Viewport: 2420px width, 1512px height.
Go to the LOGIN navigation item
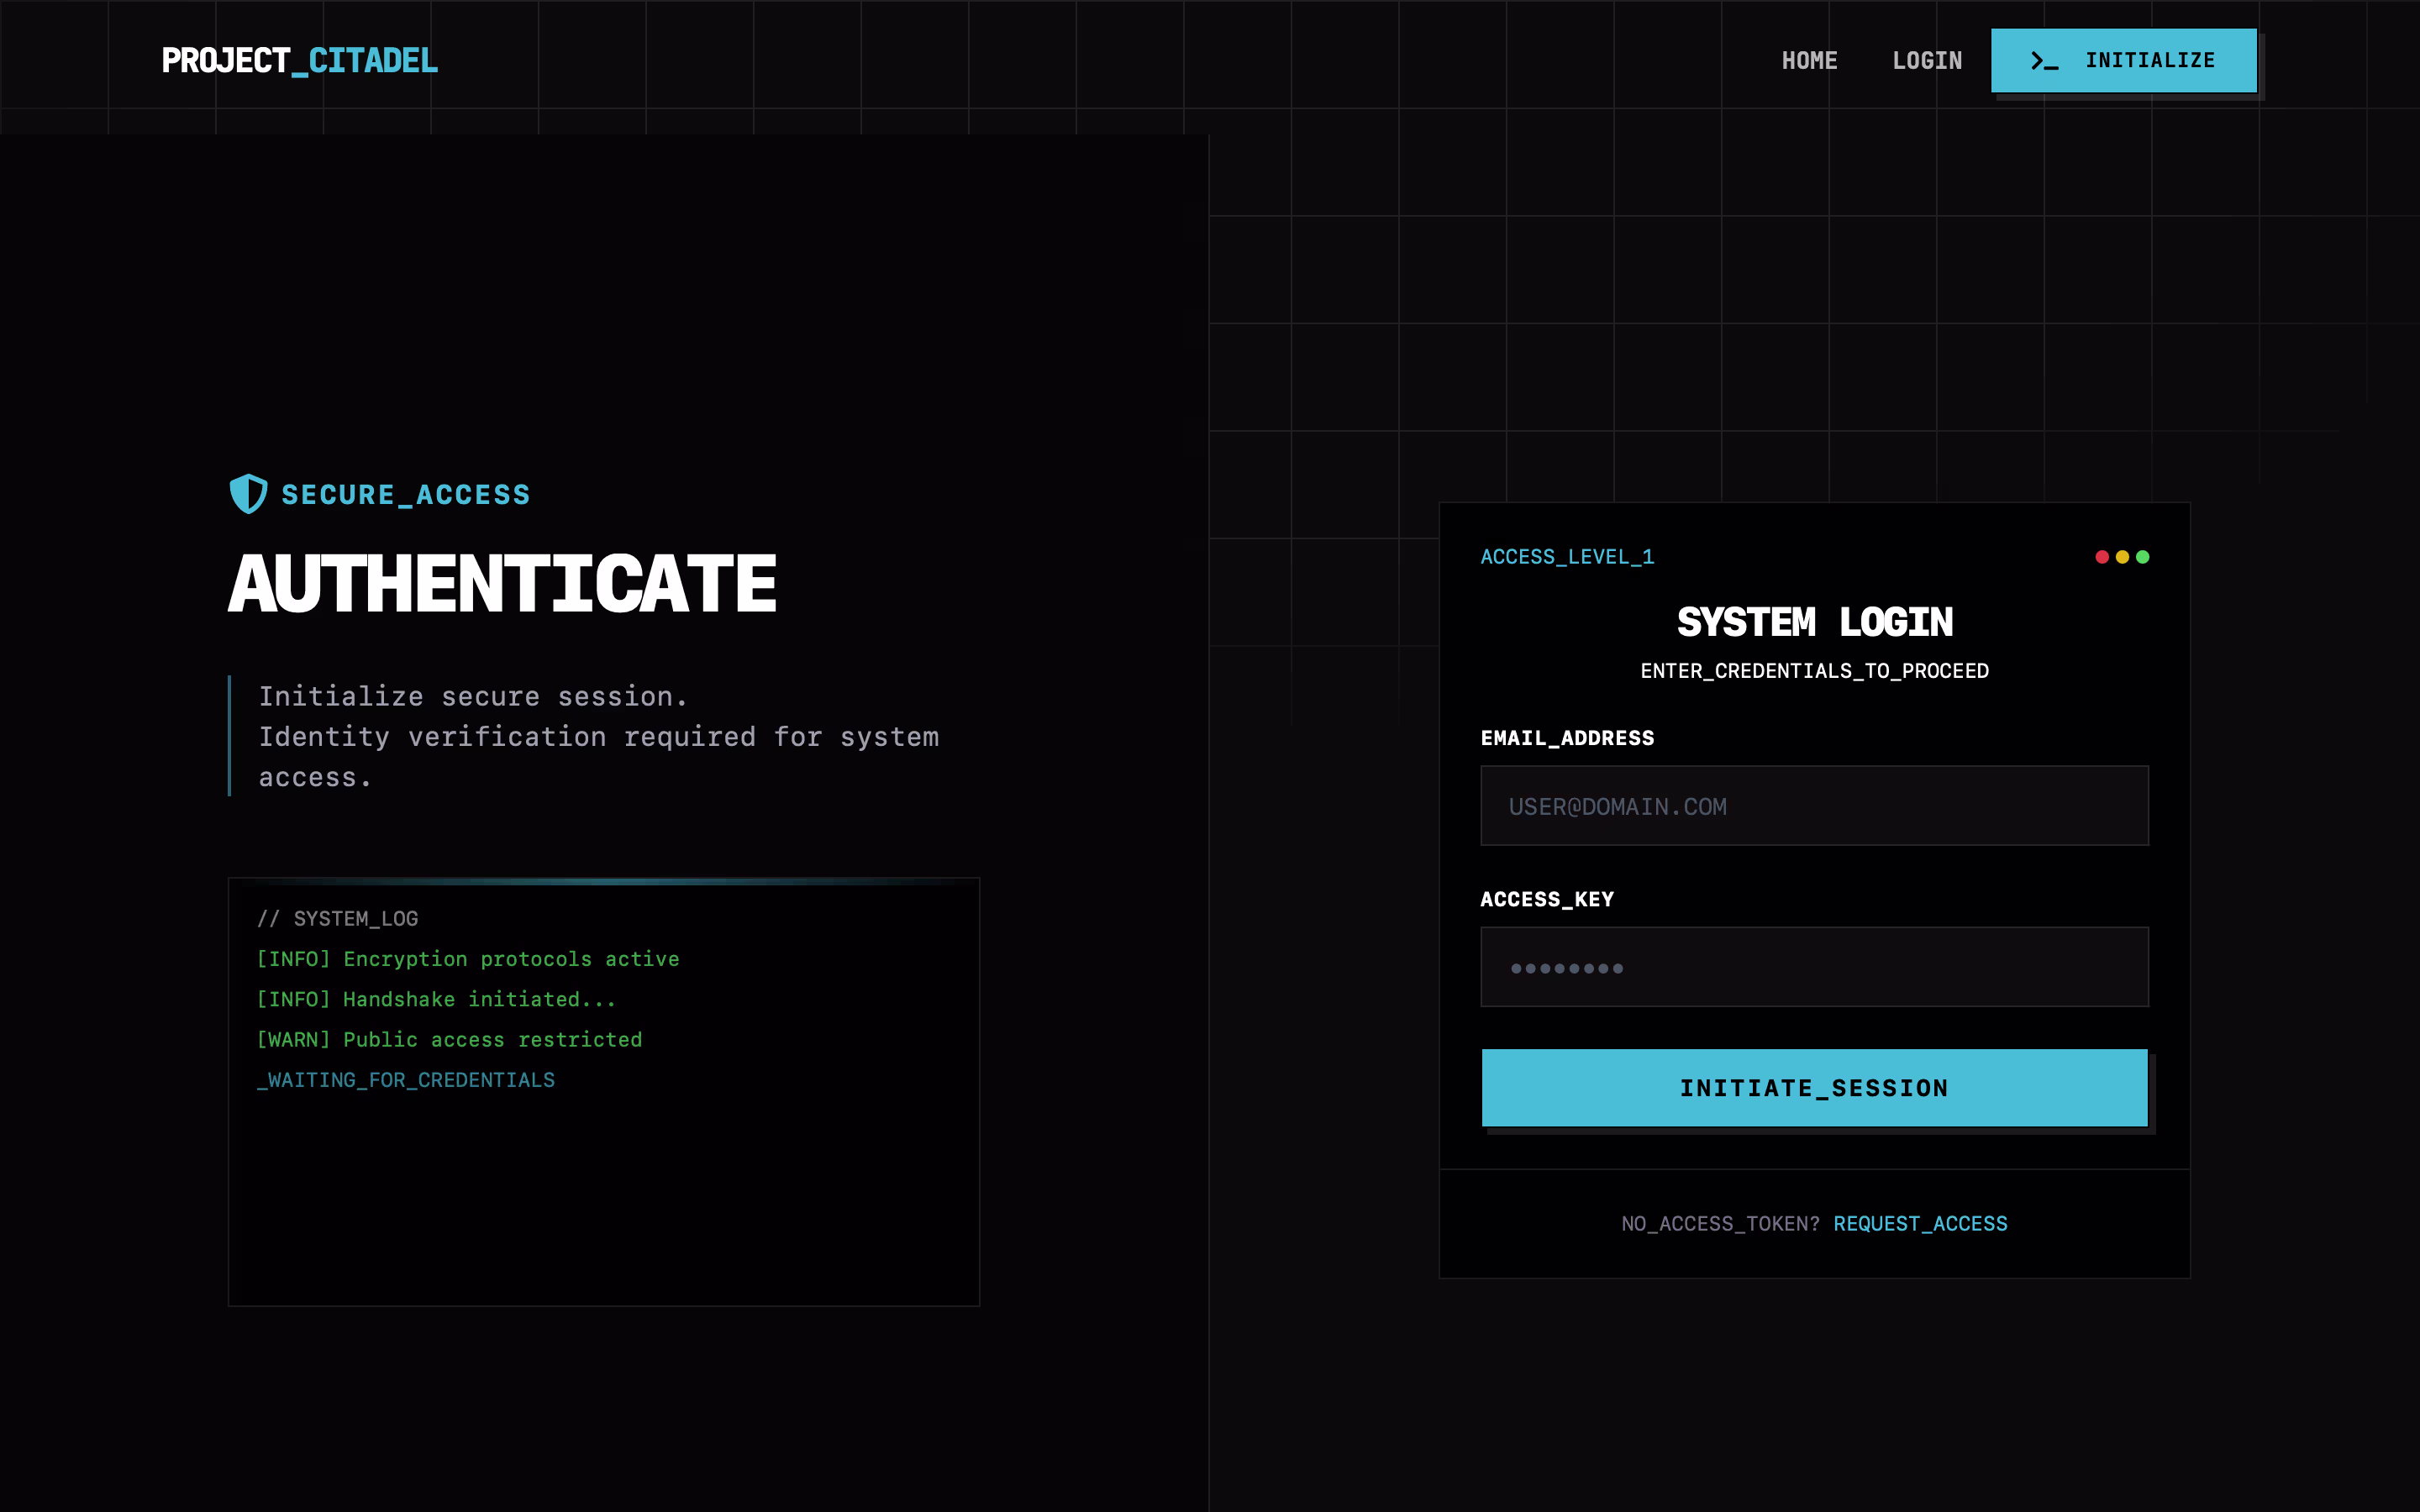[1927, 61]
